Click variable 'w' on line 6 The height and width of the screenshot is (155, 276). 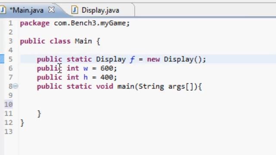(85, 68)
